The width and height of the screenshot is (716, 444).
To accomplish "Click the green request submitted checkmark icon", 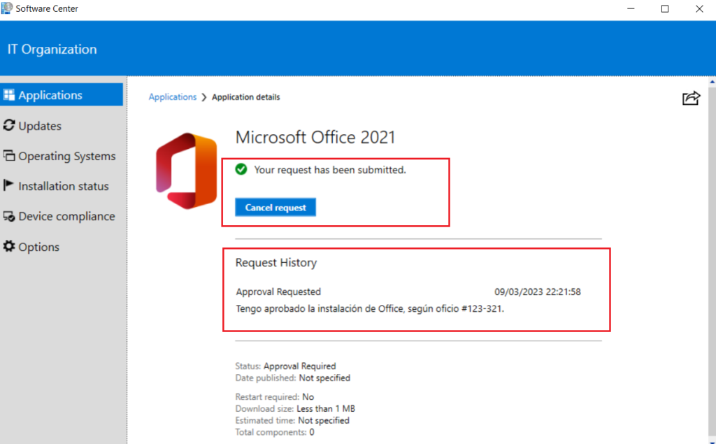I will (241, 169).
